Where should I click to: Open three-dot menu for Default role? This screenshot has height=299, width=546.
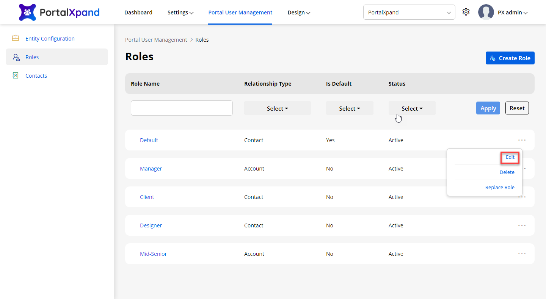pyautogui.click(x=522, y=140)
